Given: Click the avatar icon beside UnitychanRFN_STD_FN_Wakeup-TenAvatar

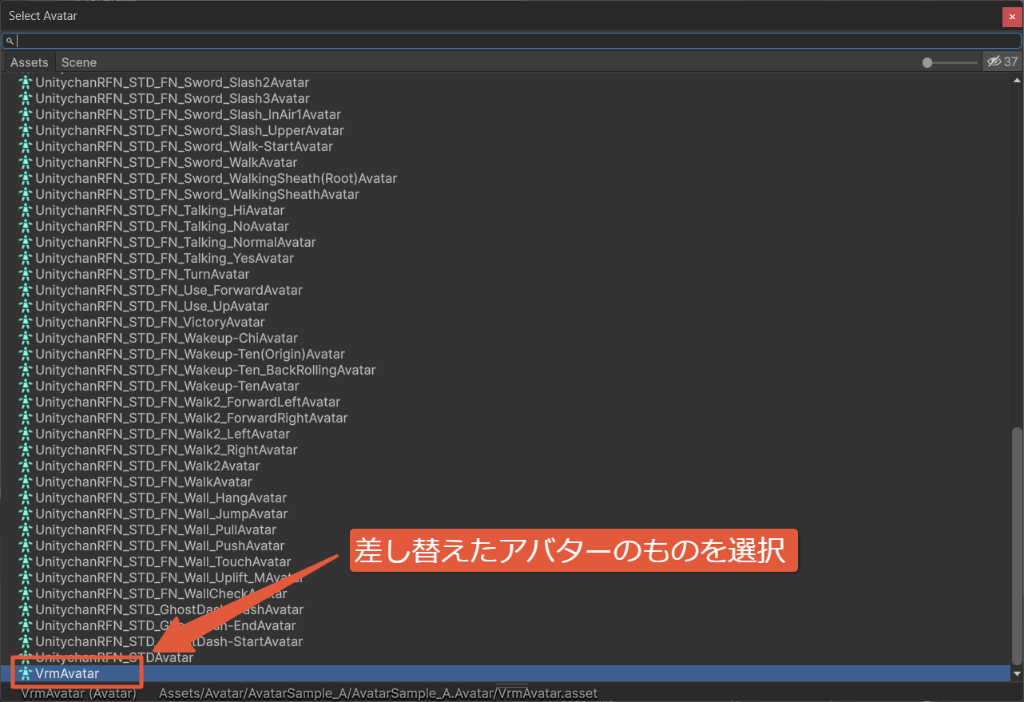Looking at the screenshot, I should point(26,386).
